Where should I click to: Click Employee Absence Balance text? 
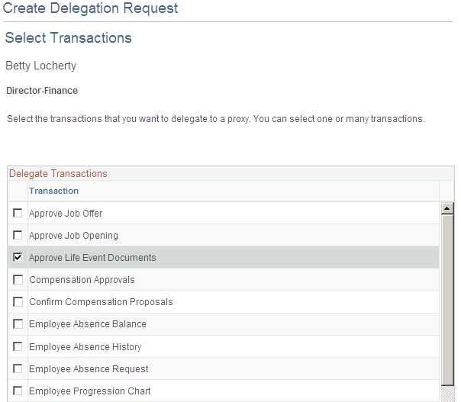point(88,324)
